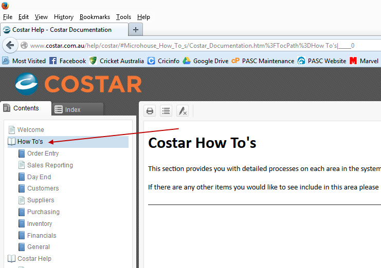Click the Costar logo
Screen dimensions: 381x268
(78, 84)
